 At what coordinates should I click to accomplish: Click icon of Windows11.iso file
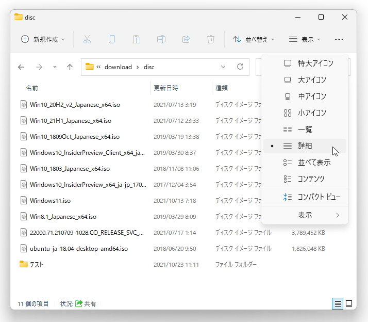[x=24, y=201]
